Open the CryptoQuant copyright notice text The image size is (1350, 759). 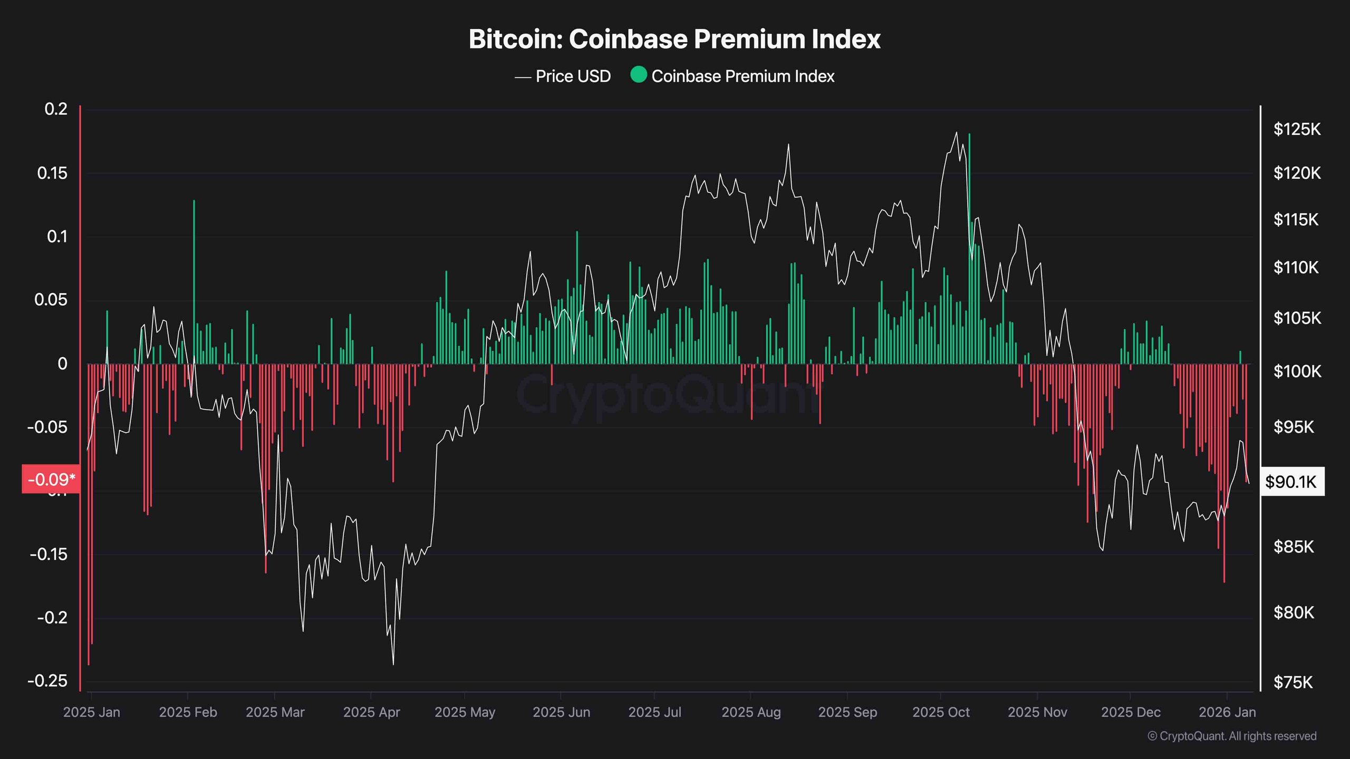click(x=1232, y=736)
